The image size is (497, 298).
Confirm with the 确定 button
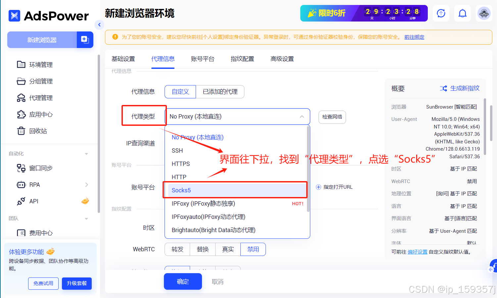pos(183,281)
